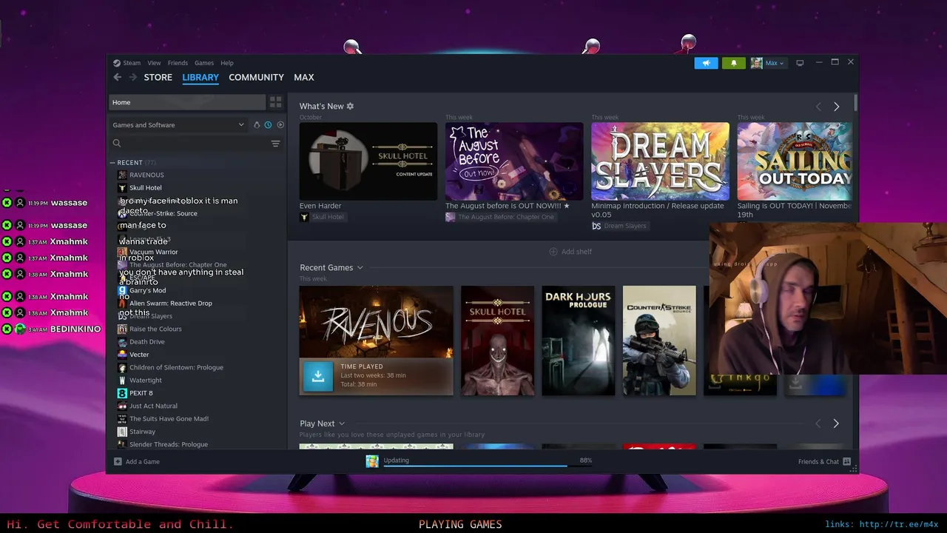Open What's New settings gear
Viewport: 947px width, 533px height.
350,106
